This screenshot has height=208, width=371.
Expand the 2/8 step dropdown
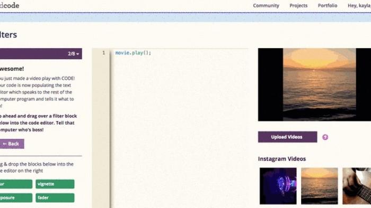coord(73,54)
